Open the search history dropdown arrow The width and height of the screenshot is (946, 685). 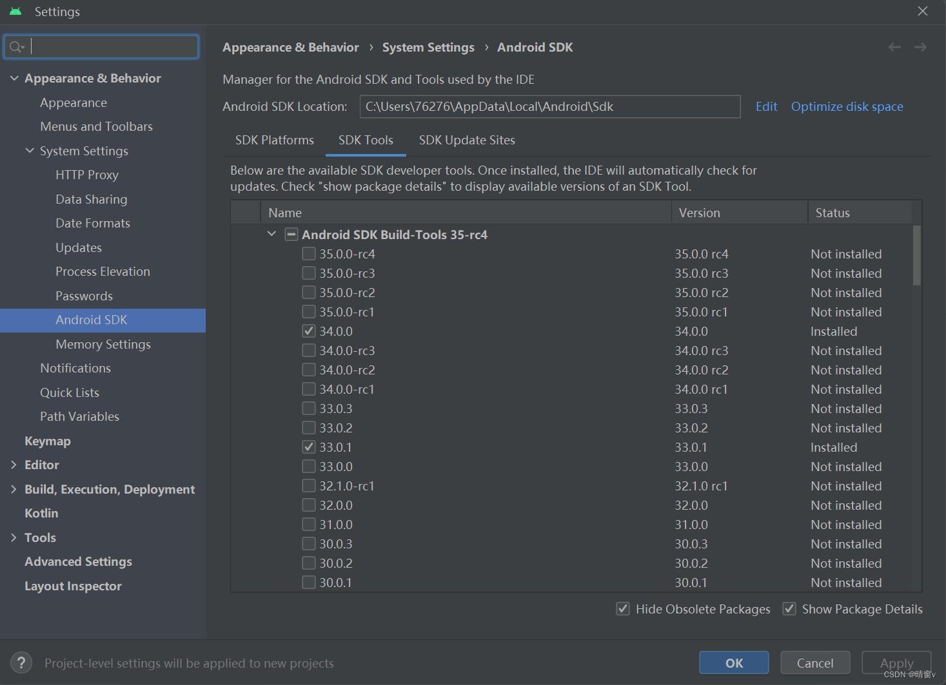point(23,48)
